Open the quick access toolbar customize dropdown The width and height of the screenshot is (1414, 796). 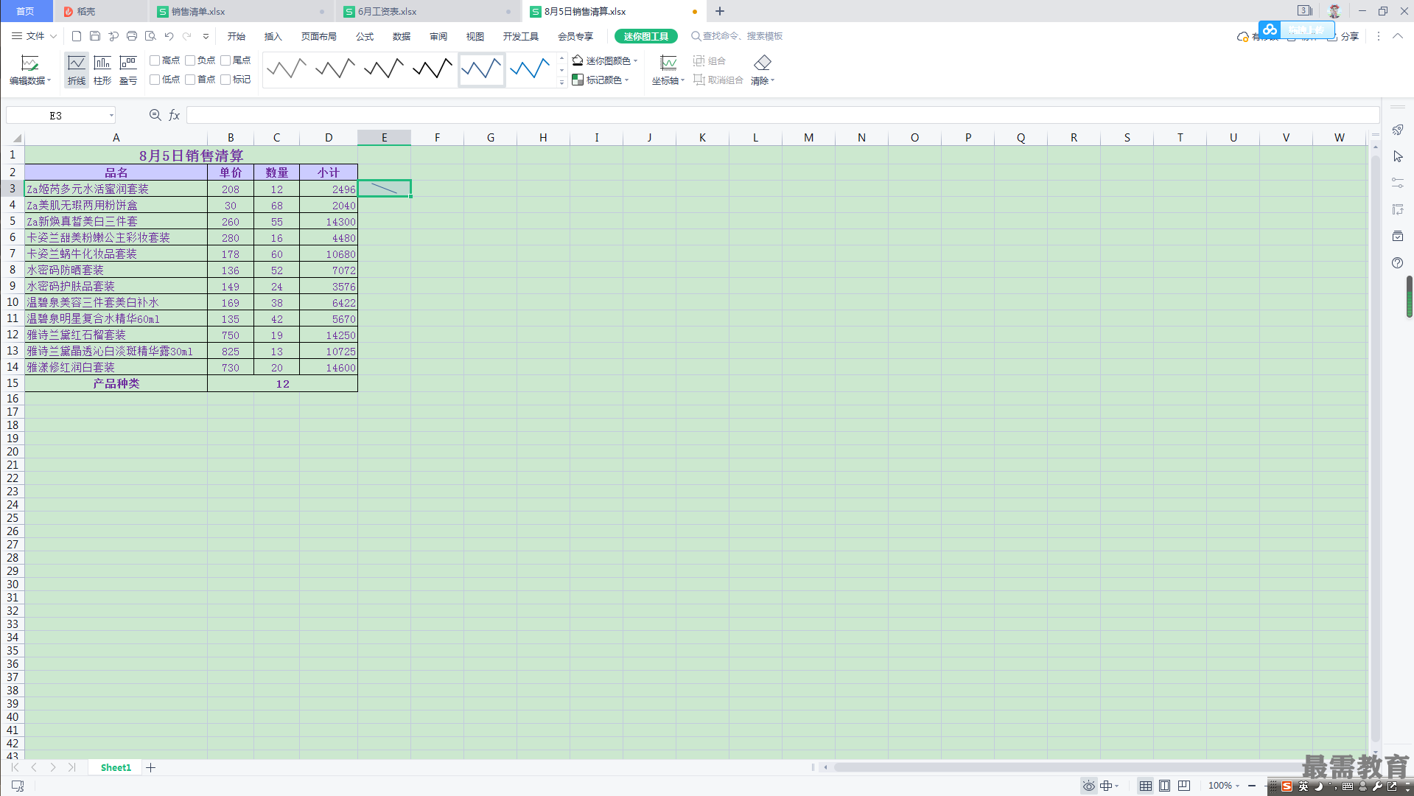click(x=206, y=36)
